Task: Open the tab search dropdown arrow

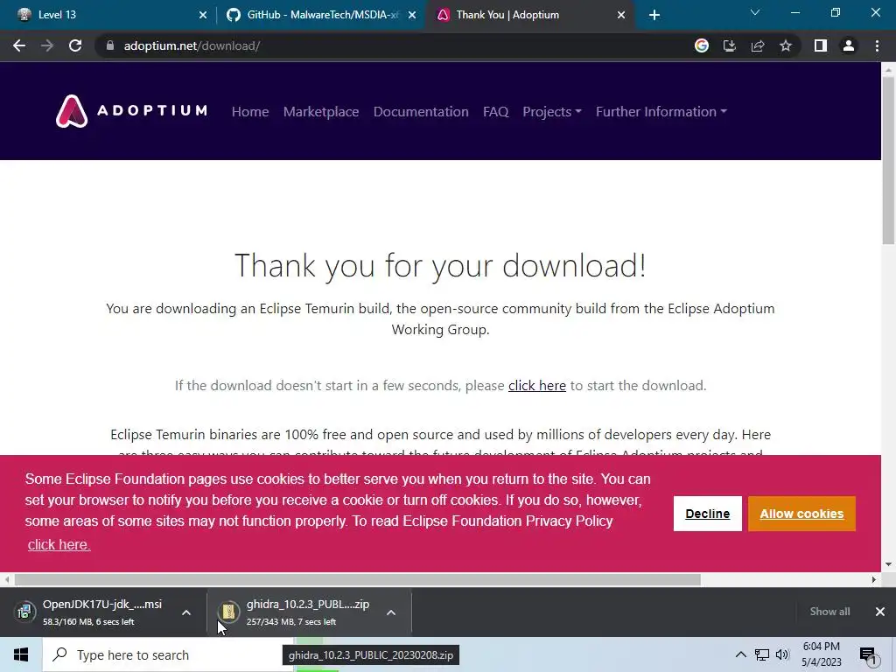Action: coord(755,12)
